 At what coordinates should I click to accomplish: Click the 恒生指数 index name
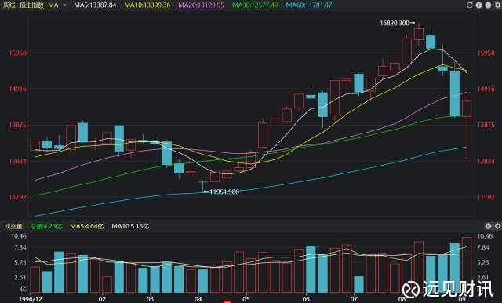[x=31, y=5]
